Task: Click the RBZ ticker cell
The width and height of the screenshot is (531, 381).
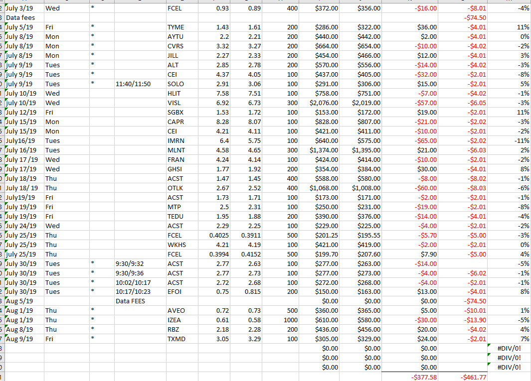Action: pyautogui.click(x=182, y=330)
